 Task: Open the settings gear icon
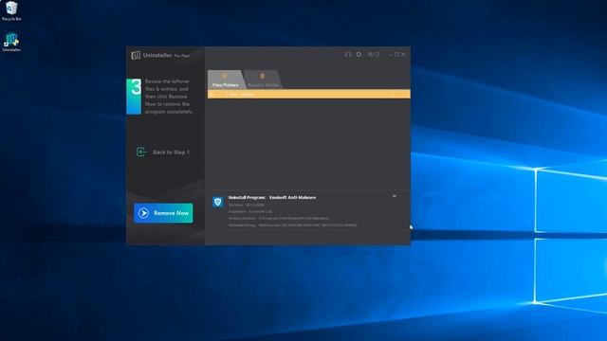pos(359,55)
